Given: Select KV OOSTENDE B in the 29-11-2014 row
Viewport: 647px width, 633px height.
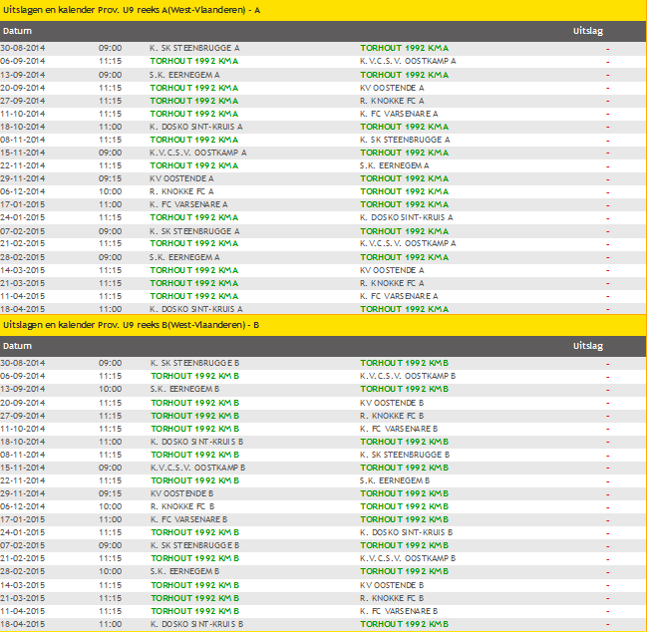Looking at the screenshot, I should pos(182,493).
